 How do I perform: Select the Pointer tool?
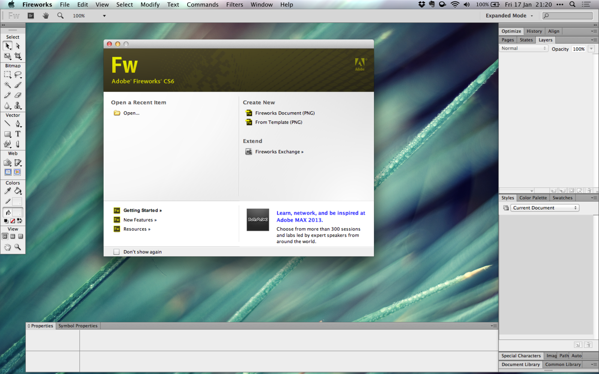pos(7,46)
